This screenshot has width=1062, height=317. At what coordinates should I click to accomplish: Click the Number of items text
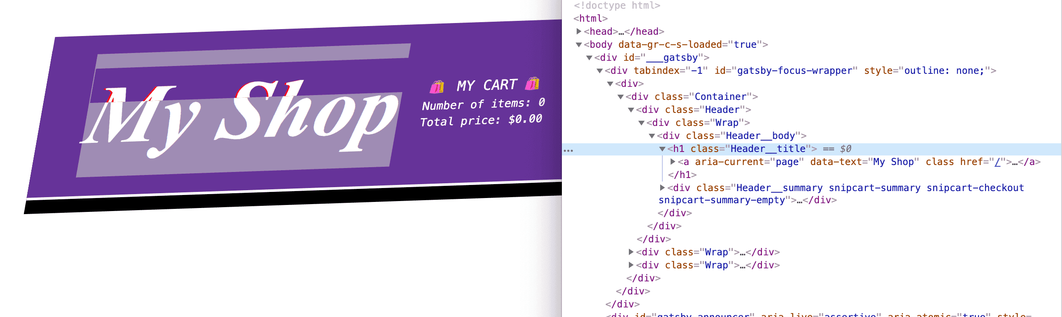(x=483, y=104)
